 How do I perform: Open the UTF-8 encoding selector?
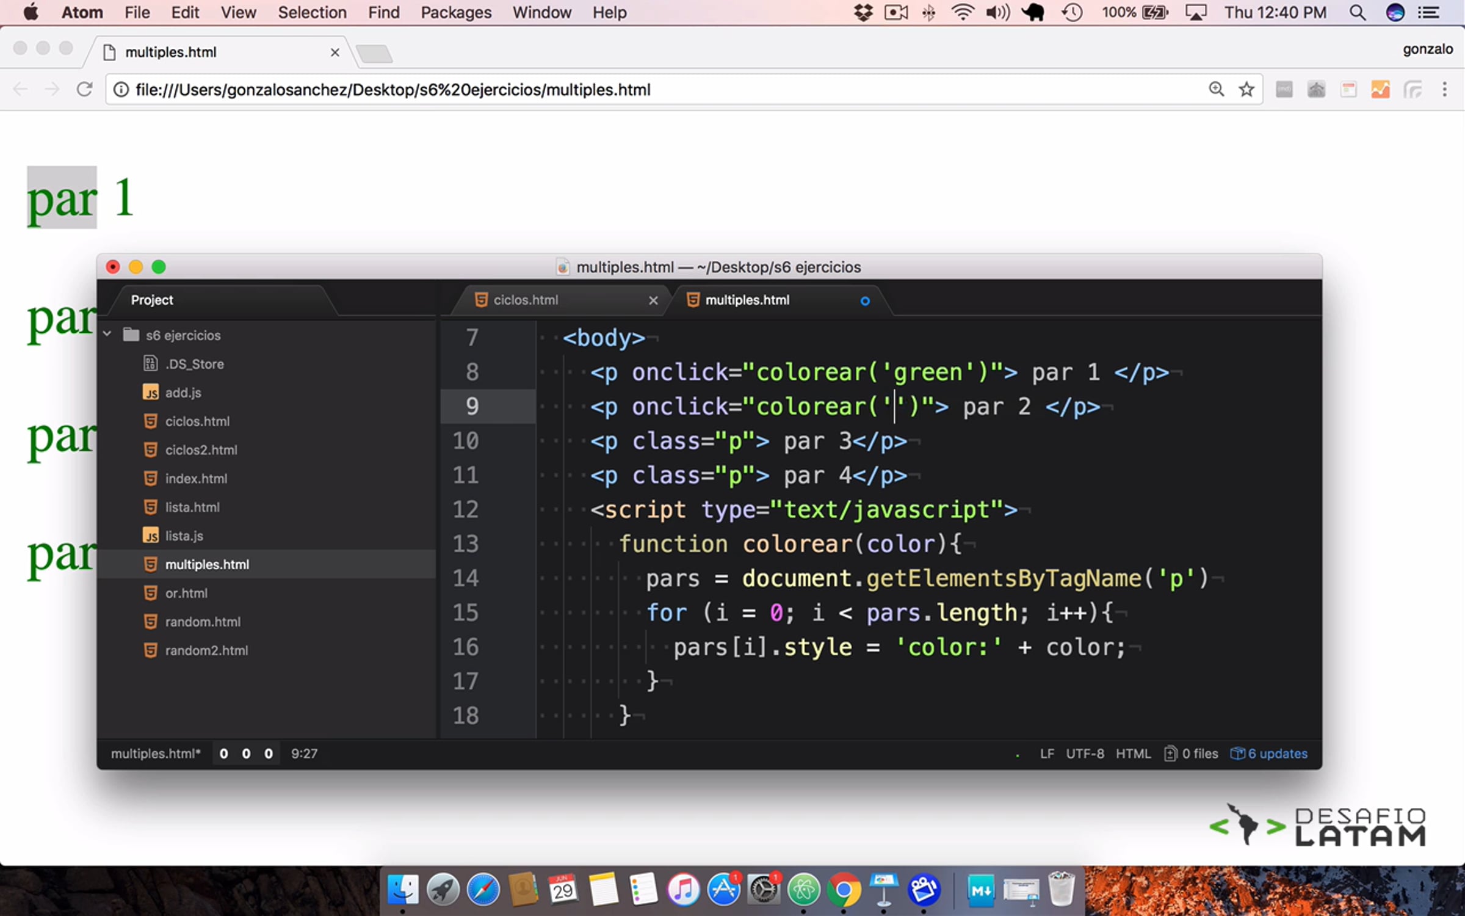pyautogui.click(x=1085, y=754)
